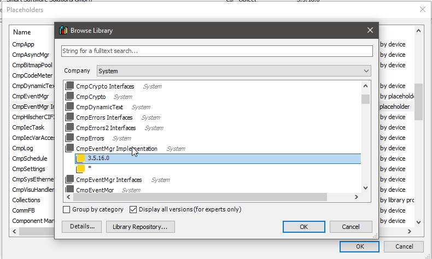Click the CmpErrors2 Interfaces library icon

(69, 128)
